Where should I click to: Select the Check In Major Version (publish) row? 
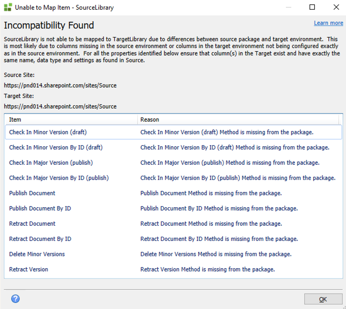51,163
